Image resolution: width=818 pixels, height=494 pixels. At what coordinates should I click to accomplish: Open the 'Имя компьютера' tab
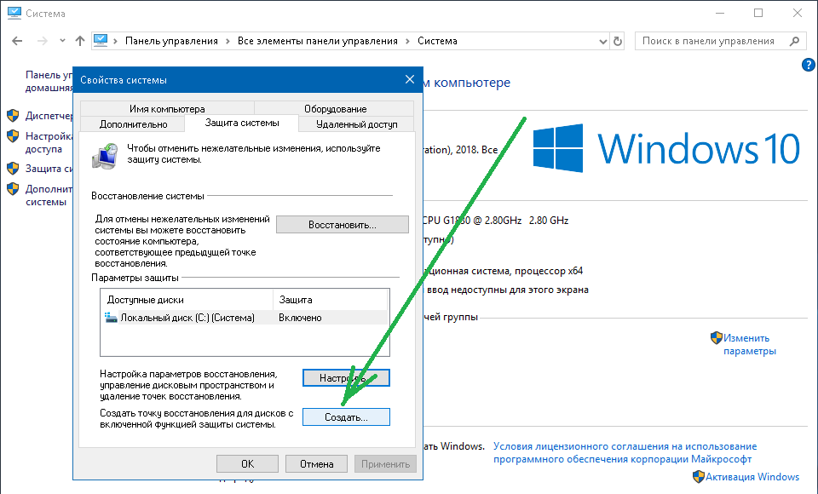click(167, 108)
